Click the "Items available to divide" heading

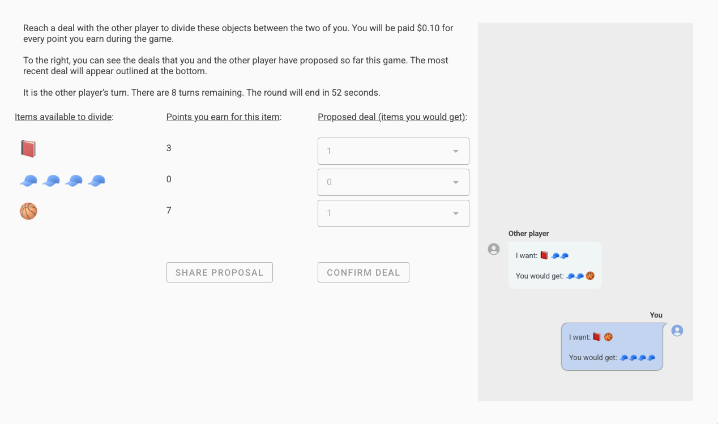point(64,117)
